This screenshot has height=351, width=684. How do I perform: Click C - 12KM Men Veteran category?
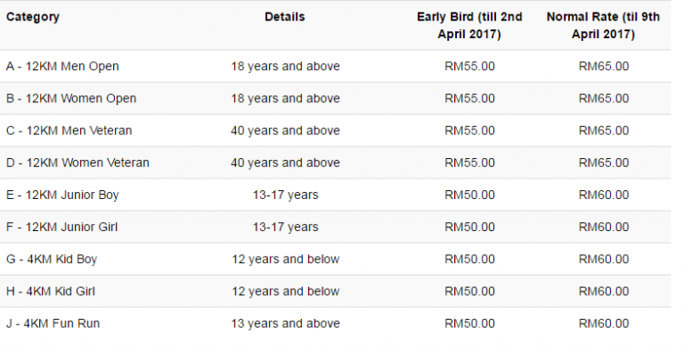click(69, 131)
